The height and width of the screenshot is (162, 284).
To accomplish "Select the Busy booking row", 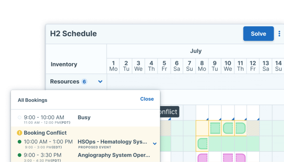I will (x=84, y=117).
